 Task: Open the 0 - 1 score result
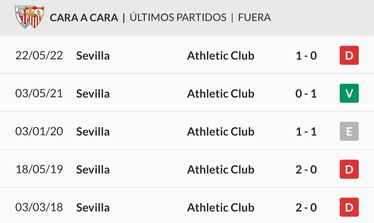[306, 94]
